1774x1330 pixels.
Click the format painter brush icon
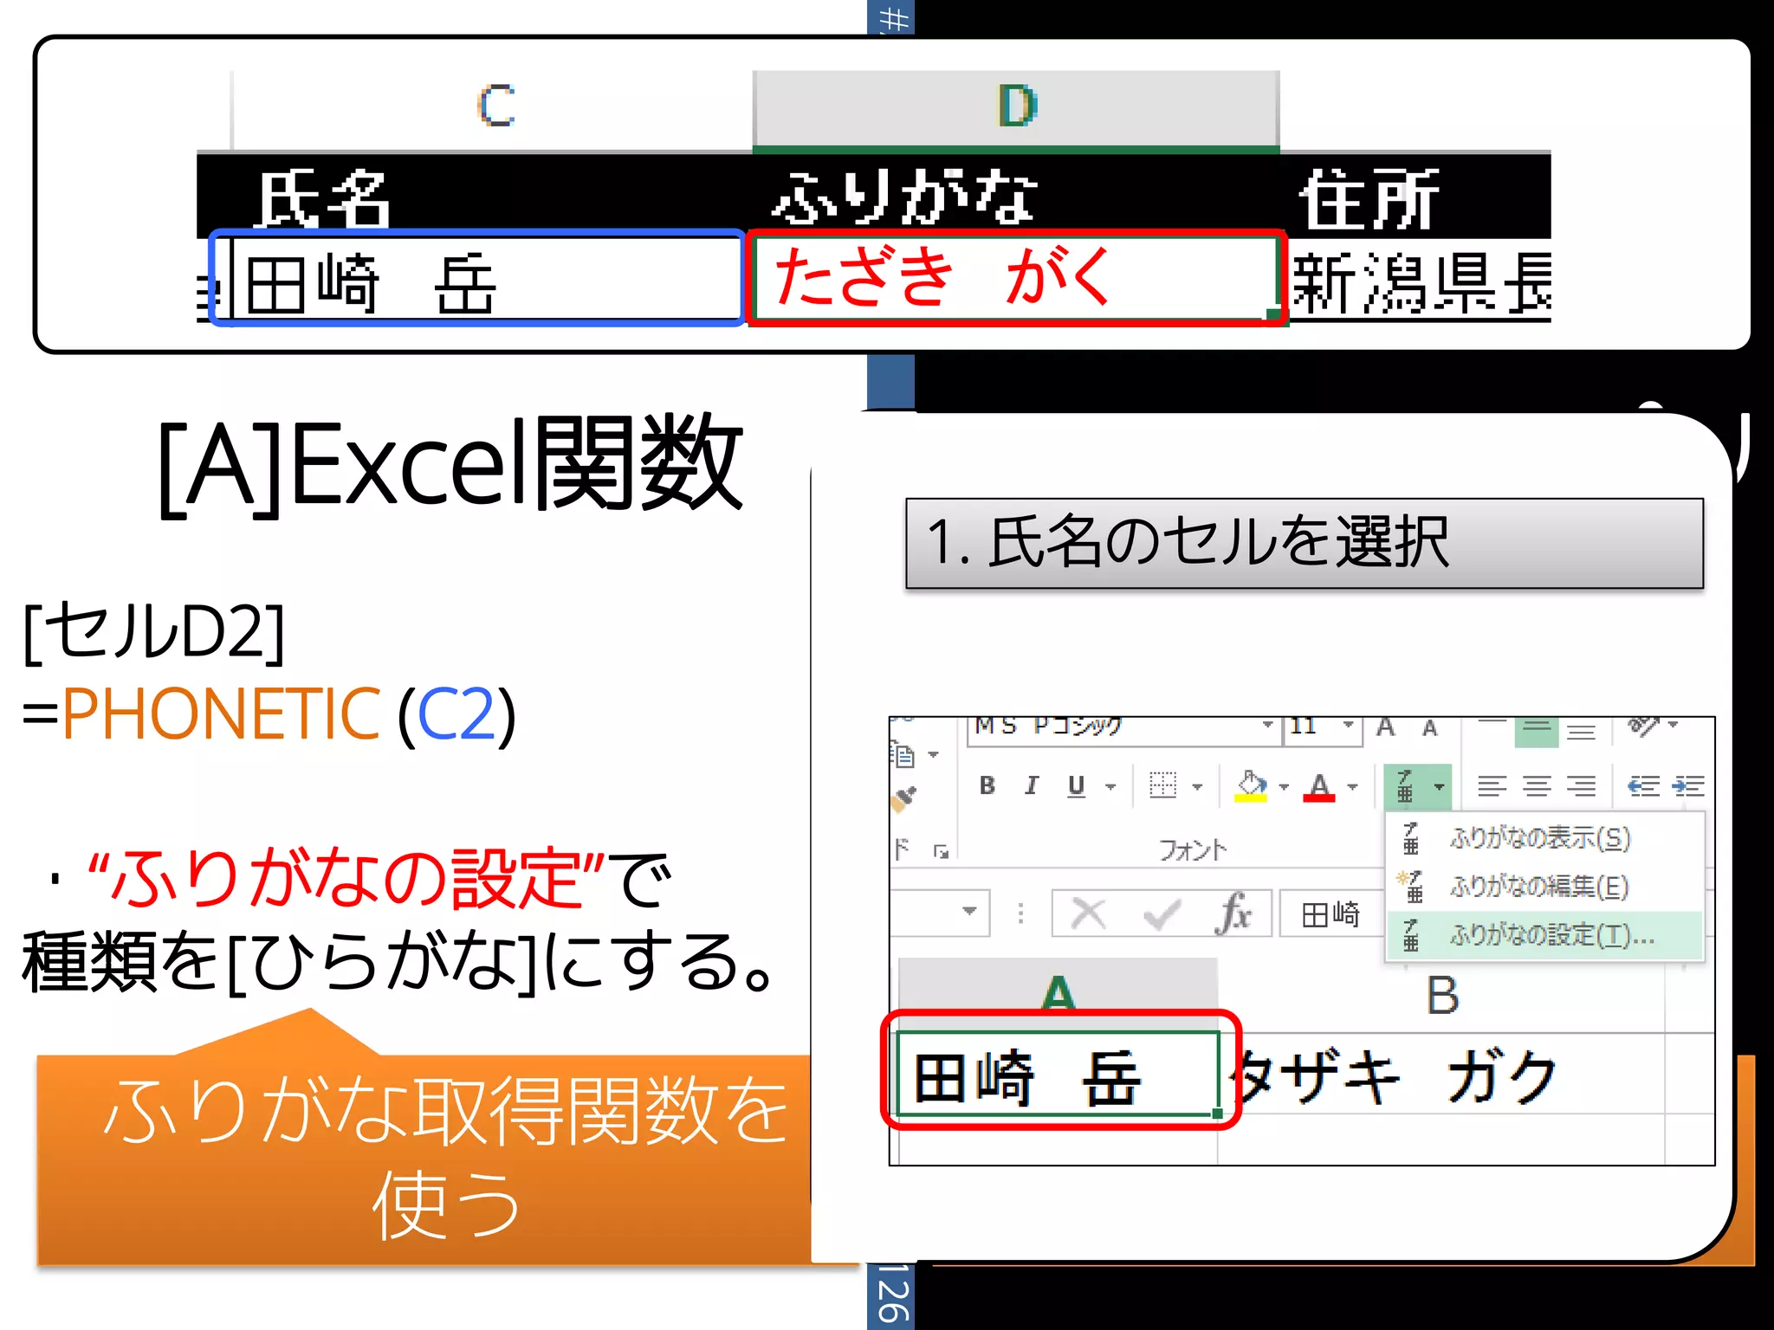point(903,797)
